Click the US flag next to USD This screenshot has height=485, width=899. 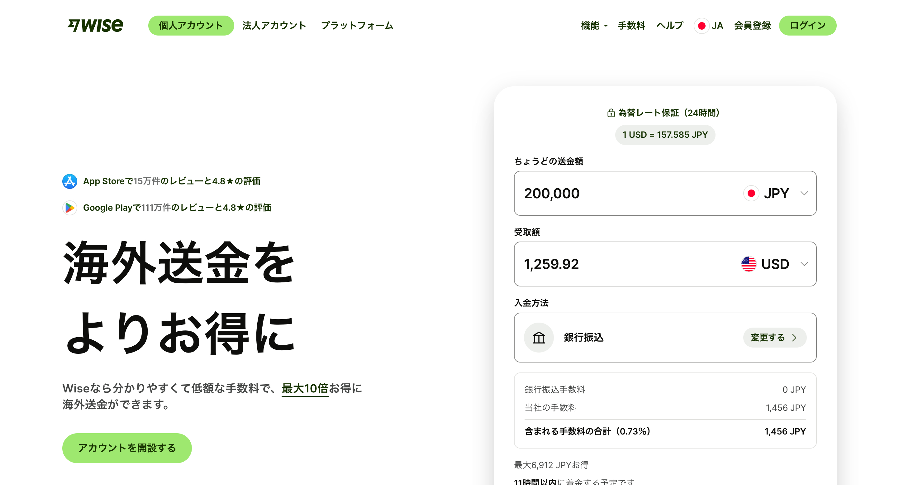tap(748, 264)
